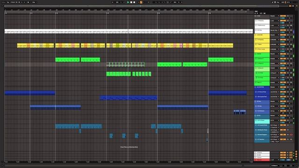Open Key Map Mode with the Key button

278,2
